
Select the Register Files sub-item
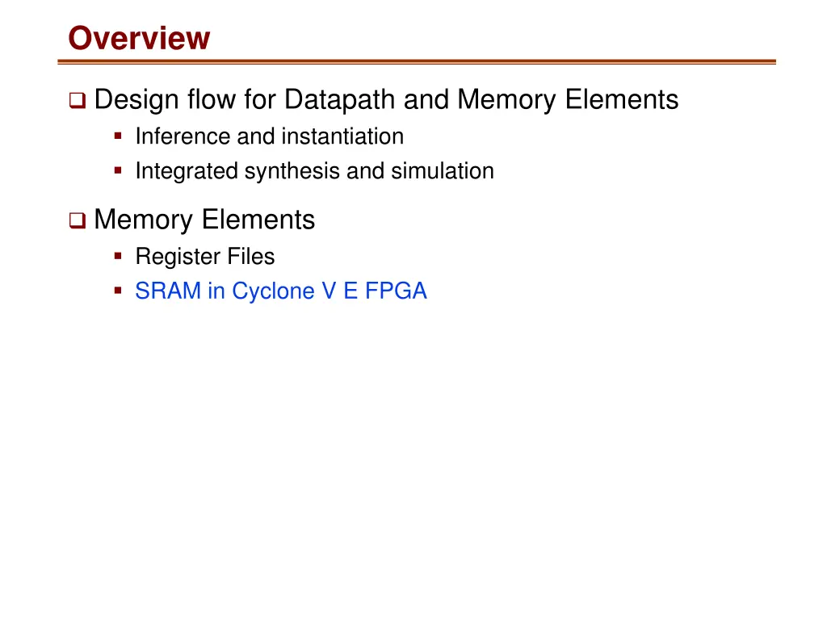[x=205, y=257]
